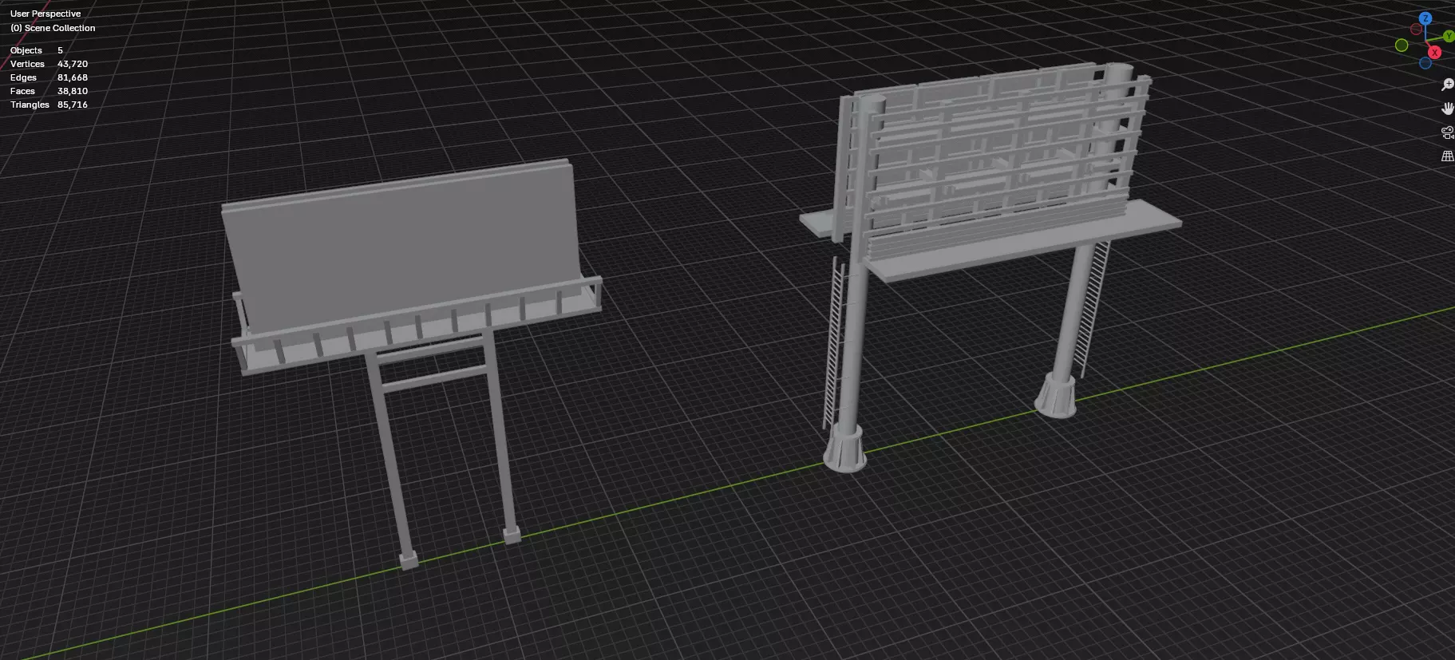Click the negative Y axis circle on the gizmo
This screenshot has height=660, width=1455.
(1402, 45)
